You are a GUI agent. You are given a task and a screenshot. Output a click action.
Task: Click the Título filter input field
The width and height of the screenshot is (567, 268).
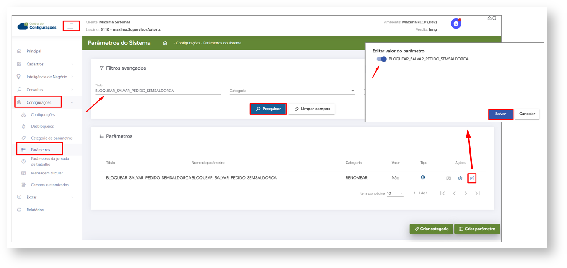pyautogui.click(x=158, y=91)
